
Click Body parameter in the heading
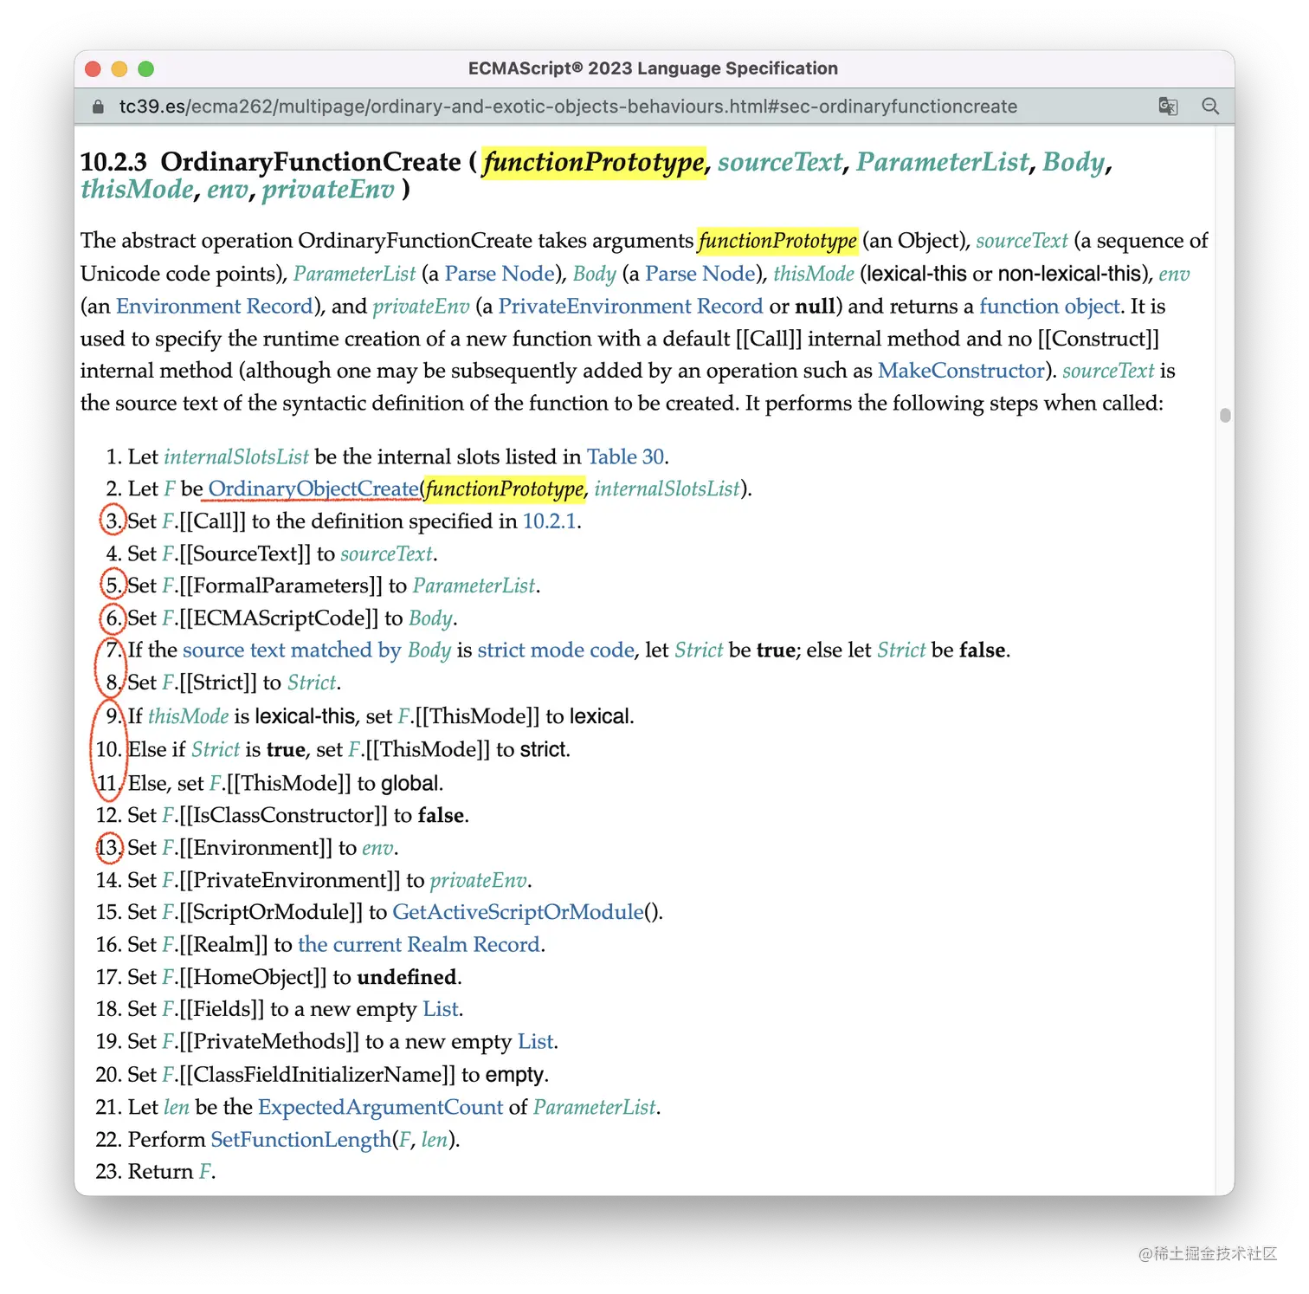point(1074,162)
